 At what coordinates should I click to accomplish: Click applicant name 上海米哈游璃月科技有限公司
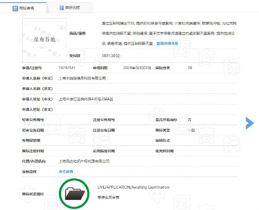[82, 78]
